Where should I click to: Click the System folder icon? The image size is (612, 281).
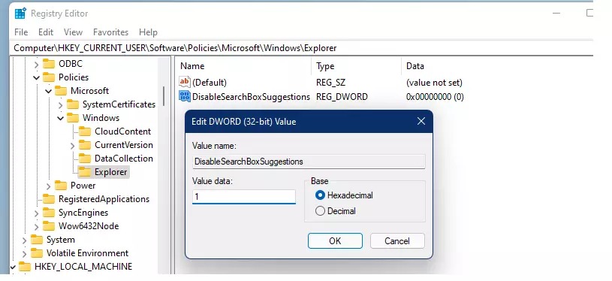pyautogui.click(x=37, y=239)
